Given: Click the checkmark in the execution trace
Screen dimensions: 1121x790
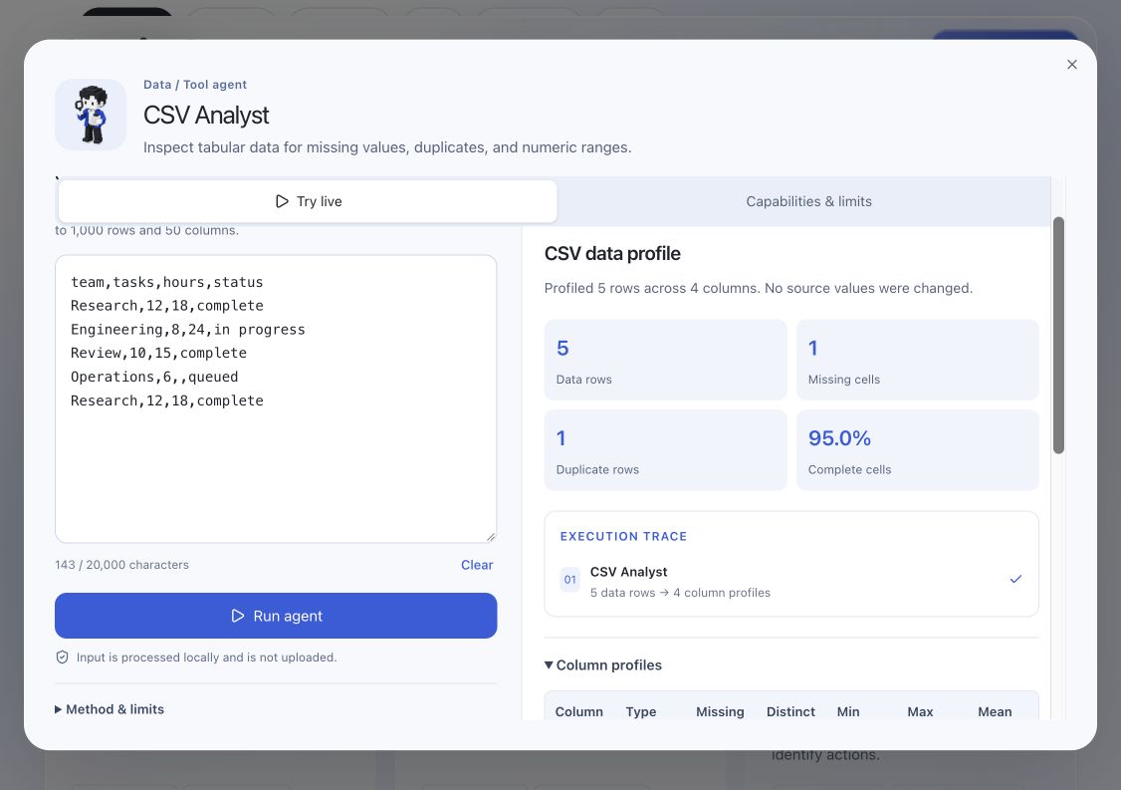Looking at the screenshot, I should click(1015, 579).
